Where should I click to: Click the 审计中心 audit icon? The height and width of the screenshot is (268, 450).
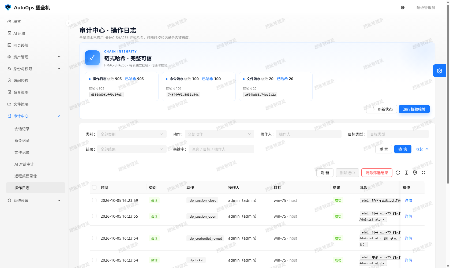[x=9, y=116]
